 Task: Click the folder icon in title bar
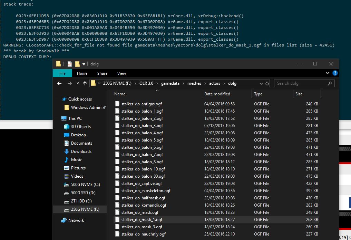pyautogui.click(x=58, y=64)
